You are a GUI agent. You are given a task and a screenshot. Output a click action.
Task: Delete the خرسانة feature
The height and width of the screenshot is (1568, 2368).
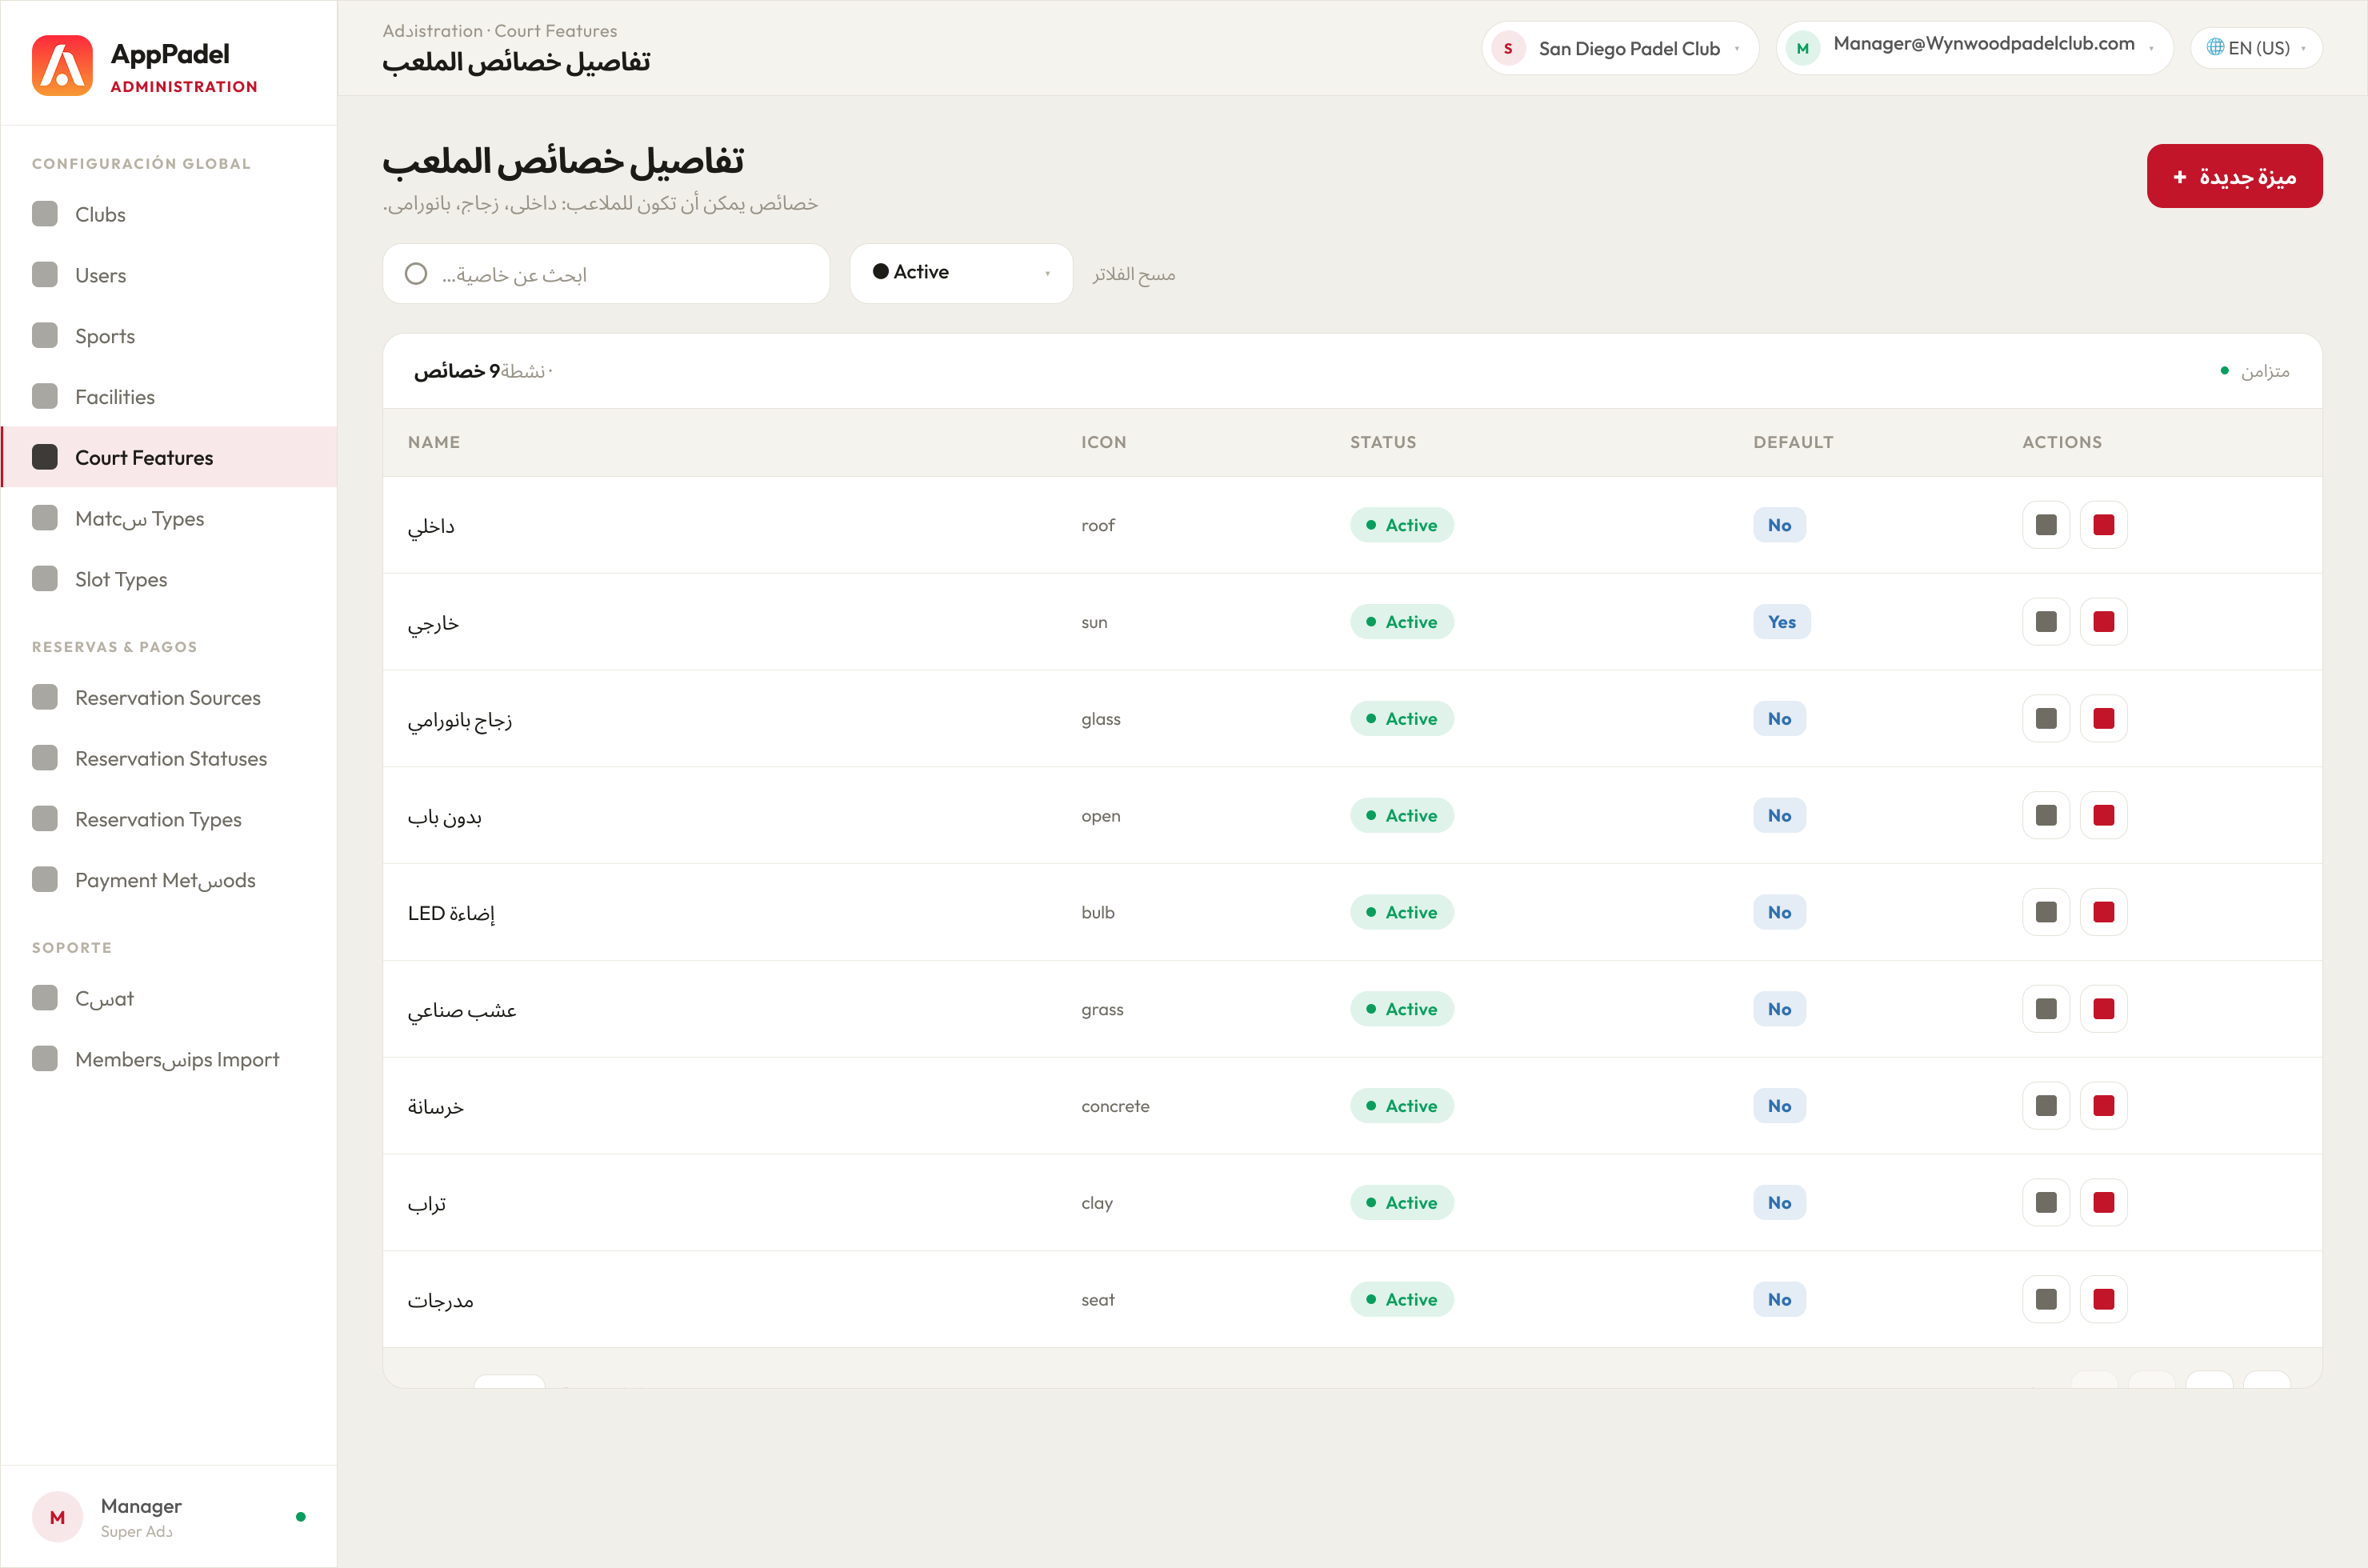click(2104, 1106)
